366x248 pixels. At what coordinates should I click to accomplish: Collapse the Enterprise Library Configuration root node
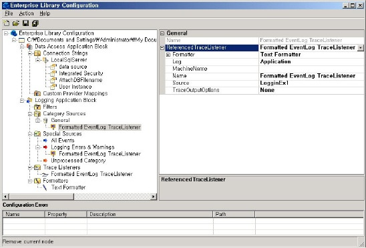point(6,33)
